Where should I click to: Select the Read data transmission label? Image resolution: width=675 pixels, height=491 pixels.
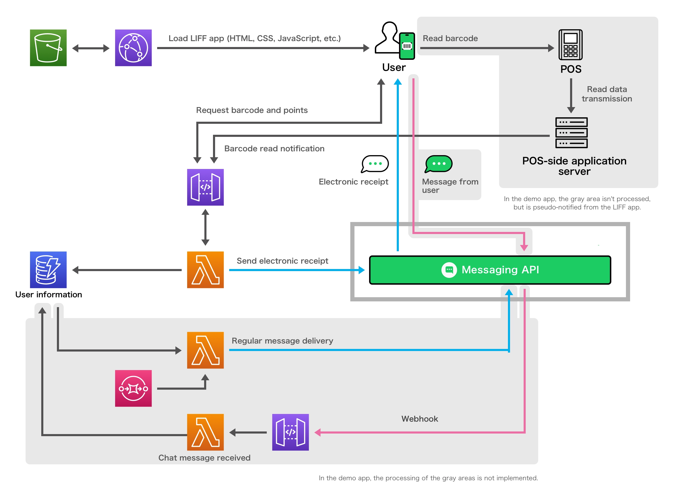coord(607,94)
